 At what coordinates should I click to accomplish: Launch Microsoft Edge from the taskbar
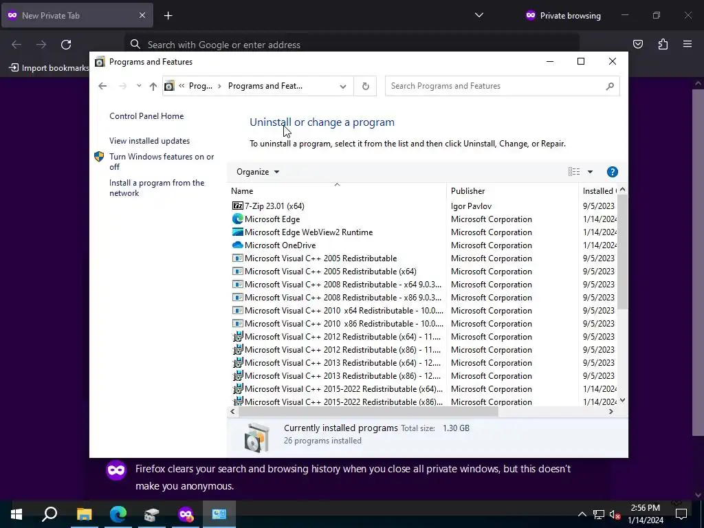pos(118,514)
